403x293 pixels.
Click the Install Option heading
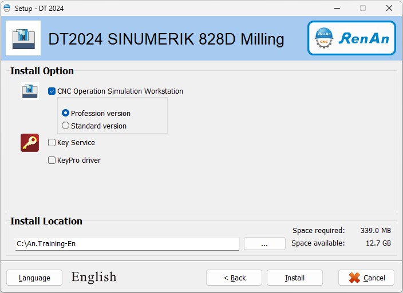click(x=42, y=71)
